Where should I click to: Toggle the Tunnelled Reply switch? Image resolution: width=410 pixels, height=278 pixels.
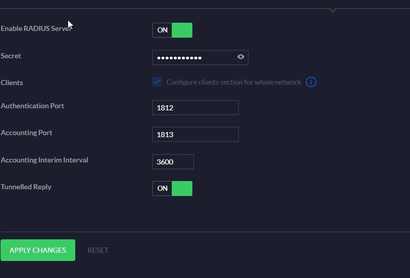tap(172, 188)
